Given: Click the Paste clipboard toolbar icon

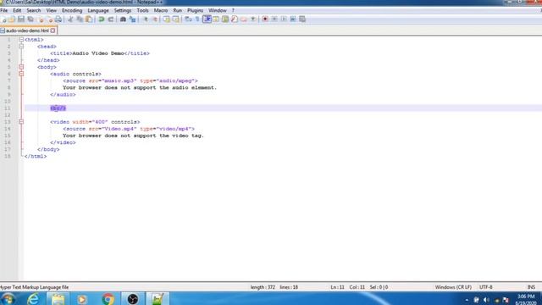Looking at the screenshot, I should 89,19.
